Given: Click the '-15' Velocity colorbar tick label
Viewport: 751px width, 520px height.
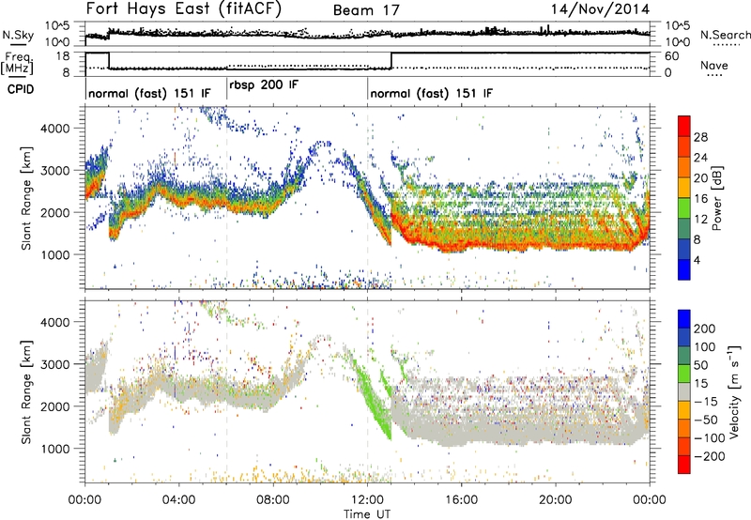Looking at the screenshot, I should pos(706,401).
